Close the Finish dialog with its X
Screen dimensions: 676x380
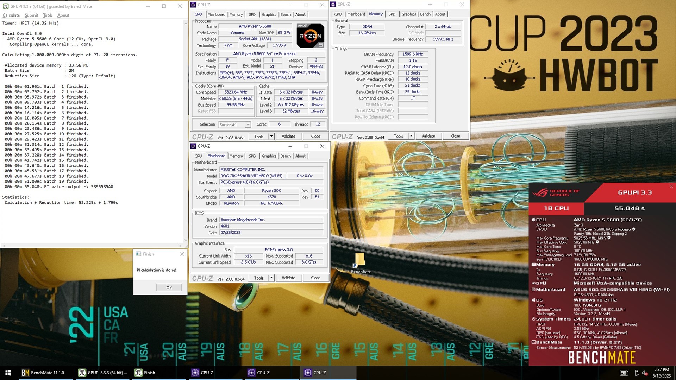click(x=182, y=254)
